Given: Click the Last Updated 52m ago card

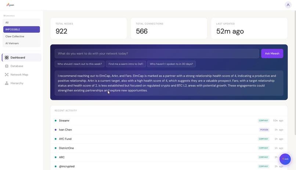Looking at the screenshot, I should click(249, 28).
